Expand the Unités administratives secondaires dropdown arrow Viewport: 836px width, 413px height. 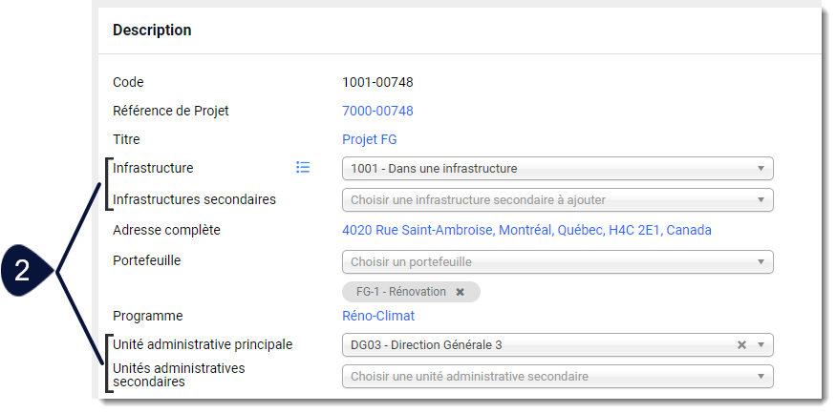pos(761,376)
